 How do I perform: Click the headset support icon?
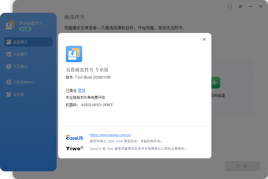[x=230, y=6]
